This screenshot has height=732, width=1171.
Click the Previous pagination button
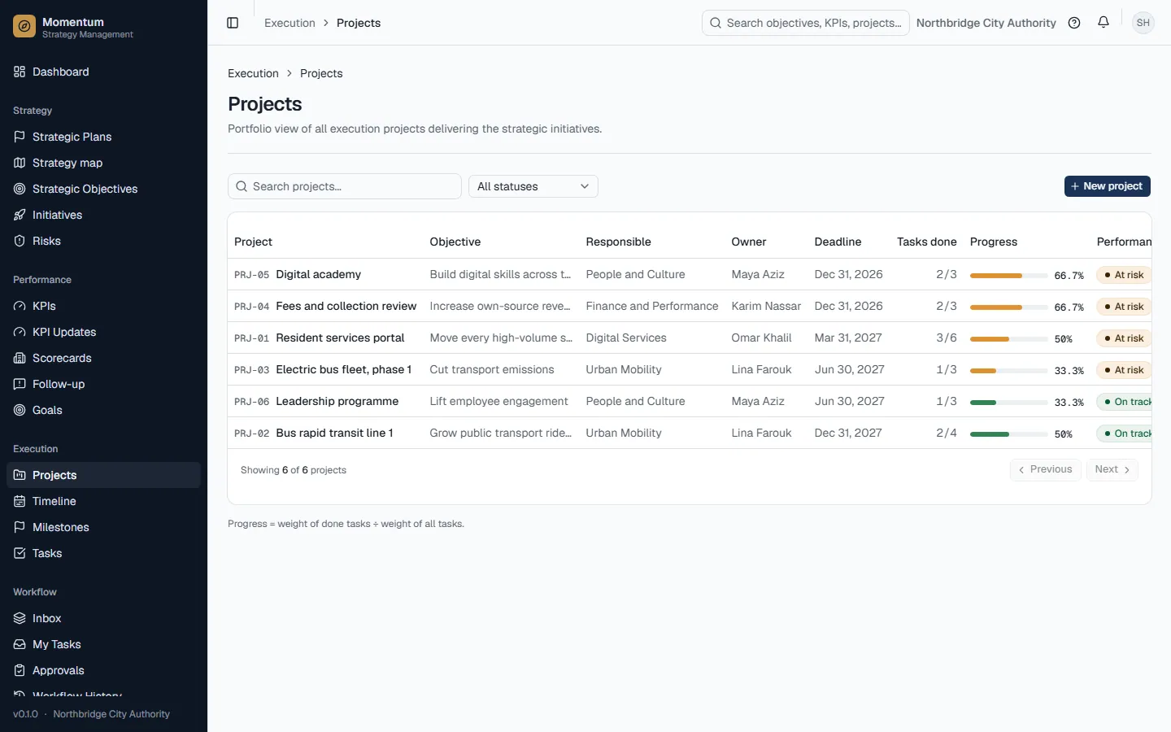coord(1045,469)
